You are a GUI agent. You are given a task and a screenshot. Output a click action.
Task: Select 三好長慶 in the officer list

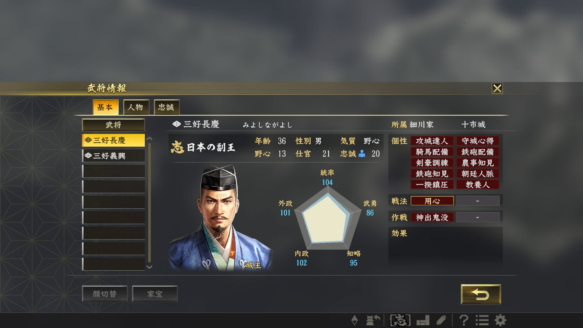(113, 140)
